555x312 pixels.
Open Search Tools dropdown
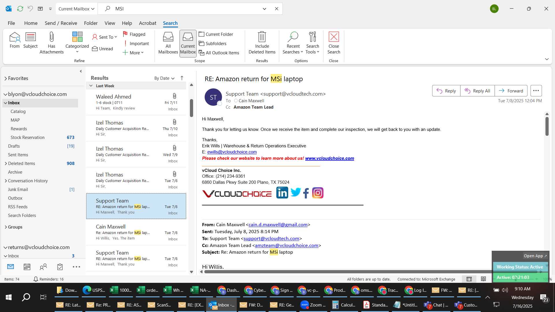click(x=312, y=43)
